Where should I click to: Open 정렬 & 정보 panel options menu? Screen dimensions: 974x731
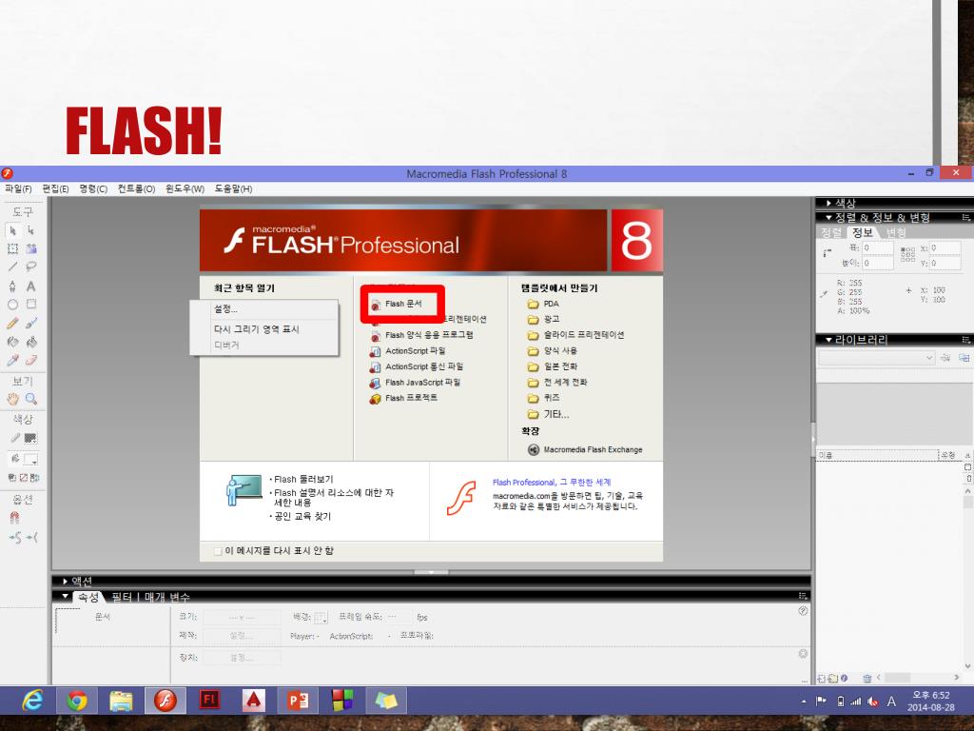965,218
